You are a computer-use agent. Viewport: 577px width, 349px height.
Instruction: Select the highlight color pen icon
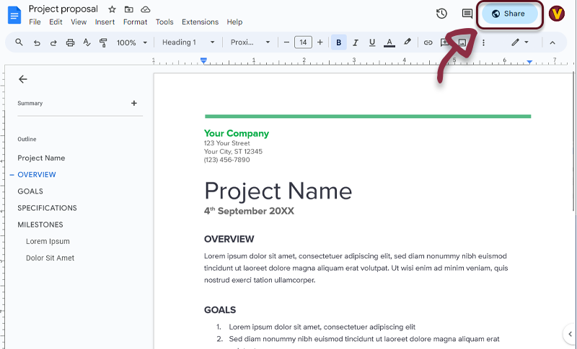(x=408, y=42)
